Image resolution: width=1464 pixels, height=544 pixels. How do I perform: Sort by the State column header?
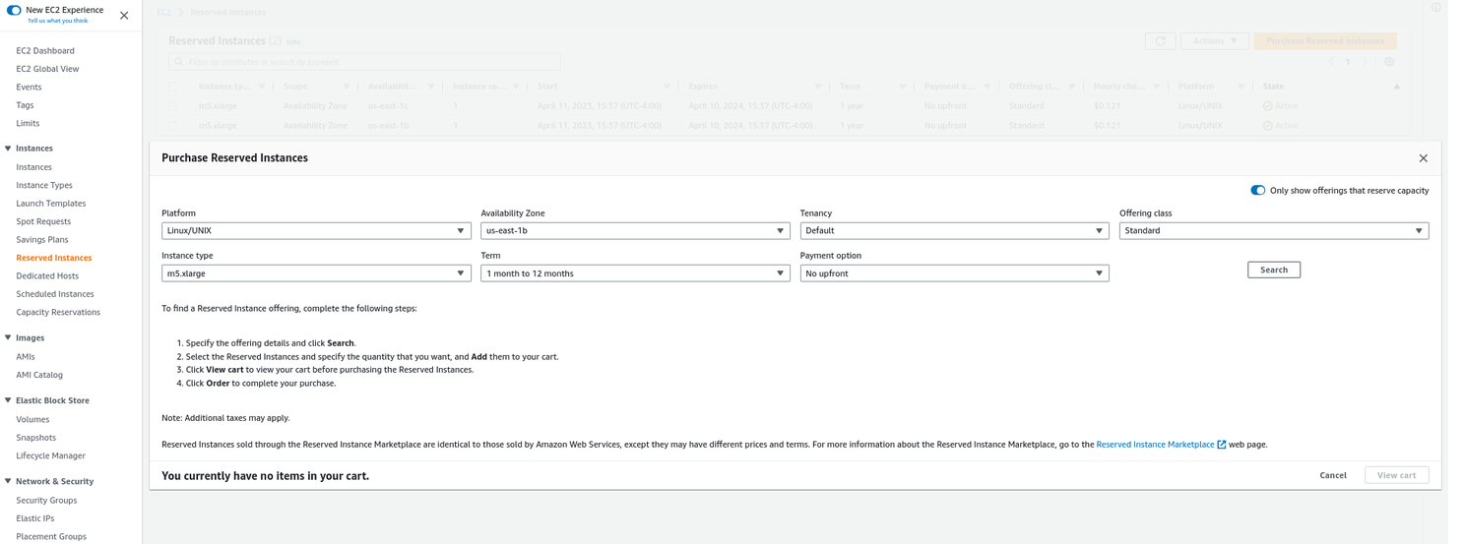(1273, 87)
